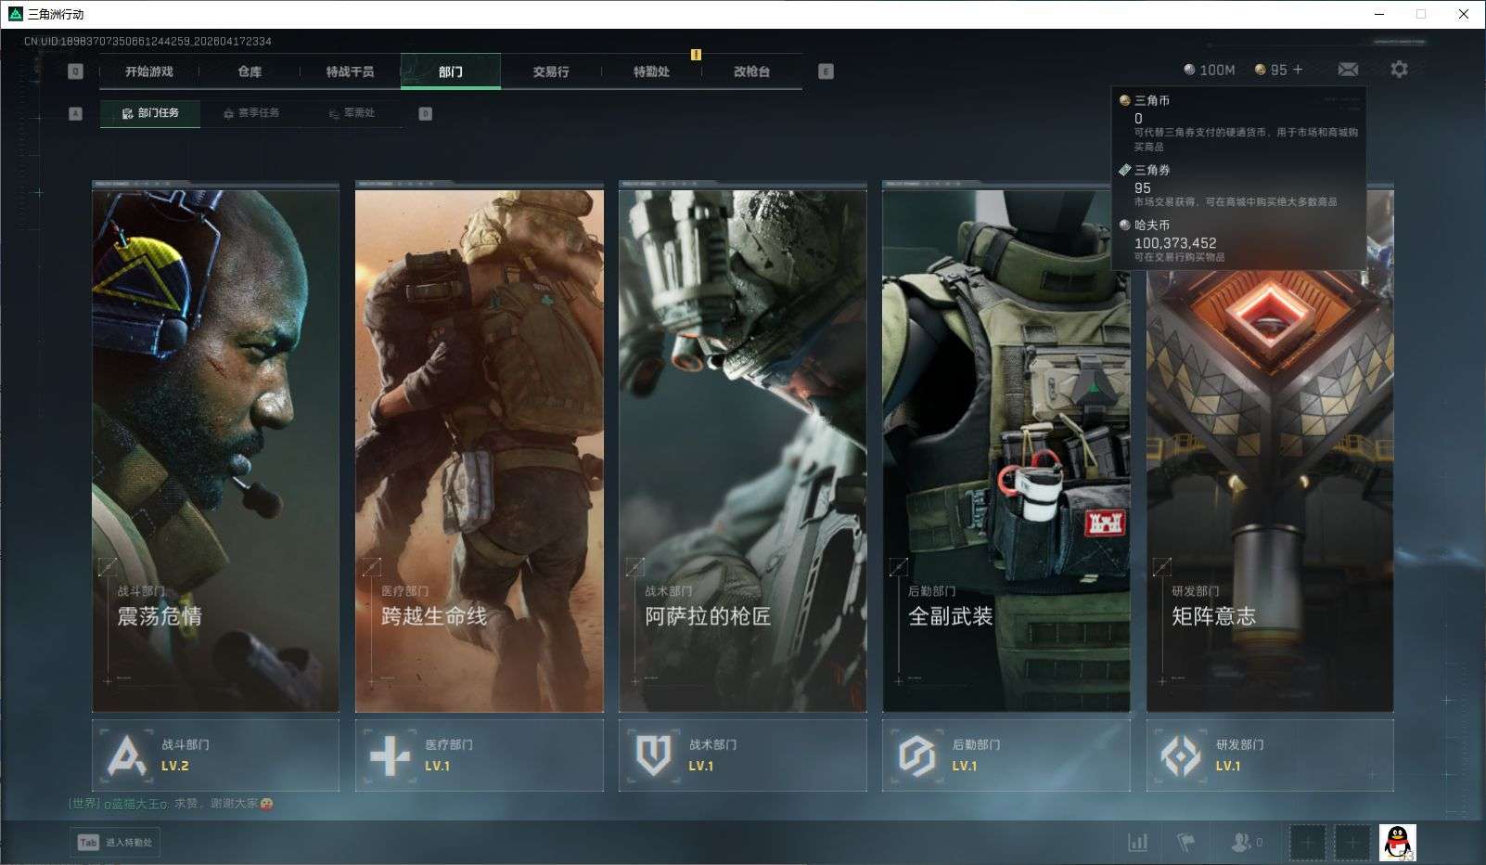Minimize the 三角洲行动 window

tap(1378, 14)
